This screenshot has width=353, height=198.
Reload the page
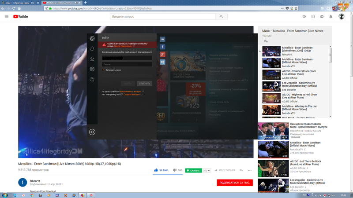coord(14,8)
